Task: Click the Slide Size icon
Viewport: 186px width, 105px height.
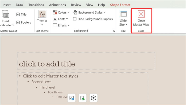Action: coord(123,14)
